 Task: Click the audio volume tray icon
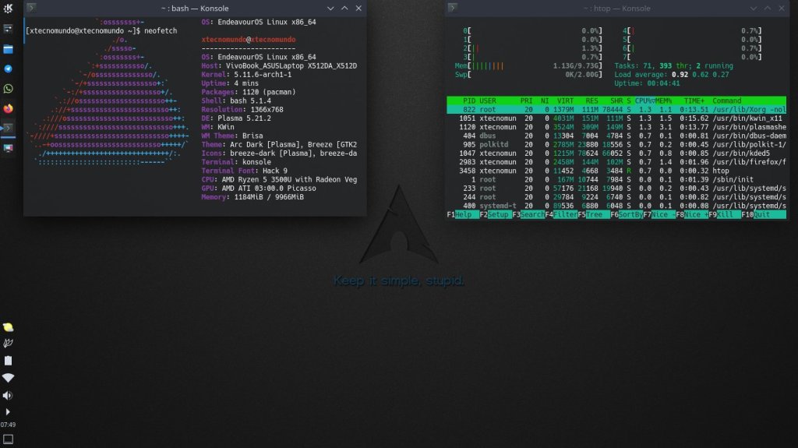pyautogui.click(x=9, y=395)
